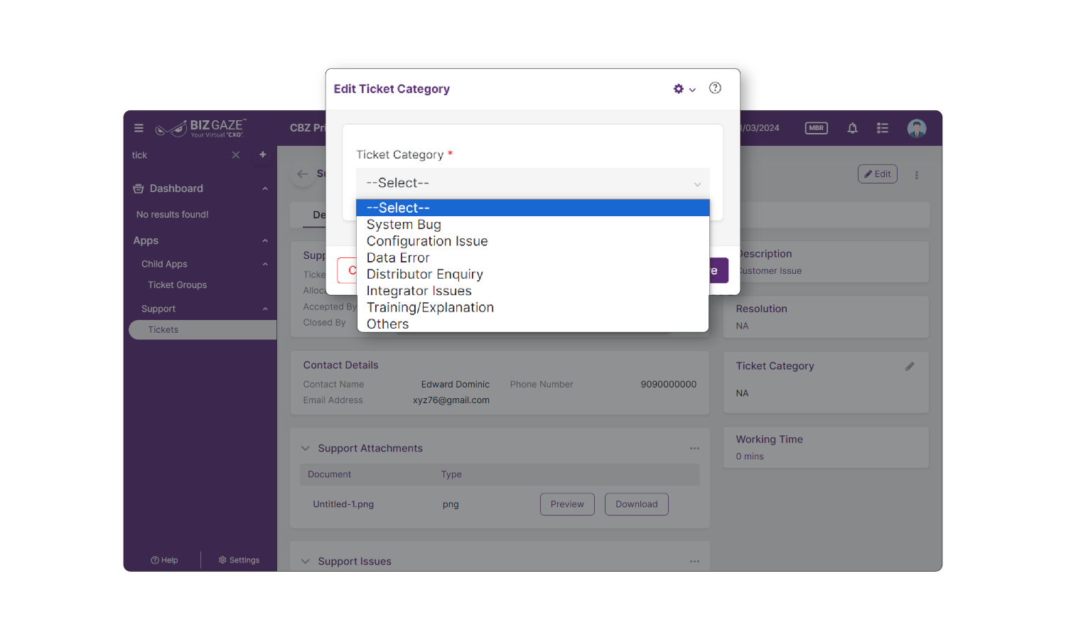Click the Settings link at sidebar bottom
The image size is (1066, 640).
point(239,560)
